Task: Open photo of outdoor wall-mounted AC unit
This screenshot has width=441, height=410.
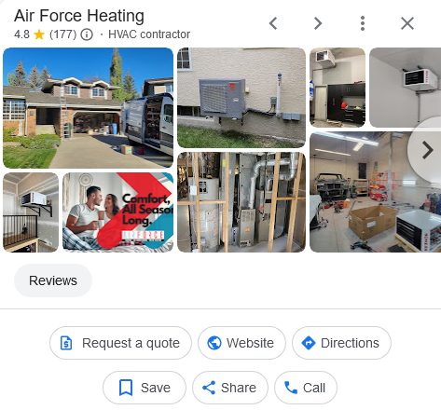Action: [241, 98]
